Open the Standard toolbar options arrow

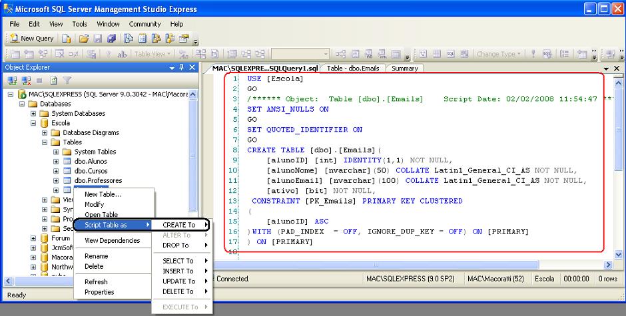click(x=196, y=41)
